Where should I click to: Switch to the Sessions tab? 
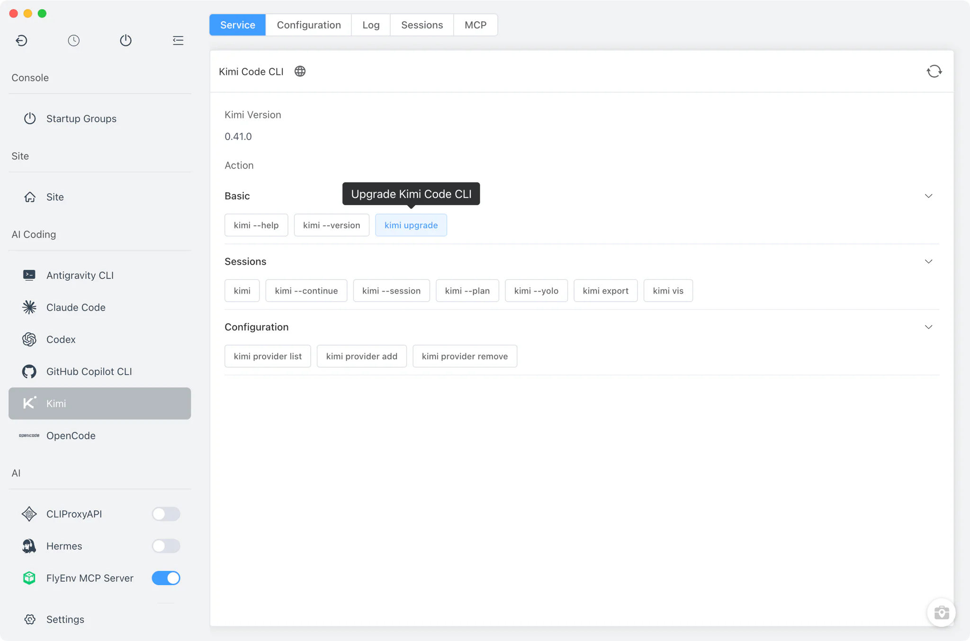(422, 25)
